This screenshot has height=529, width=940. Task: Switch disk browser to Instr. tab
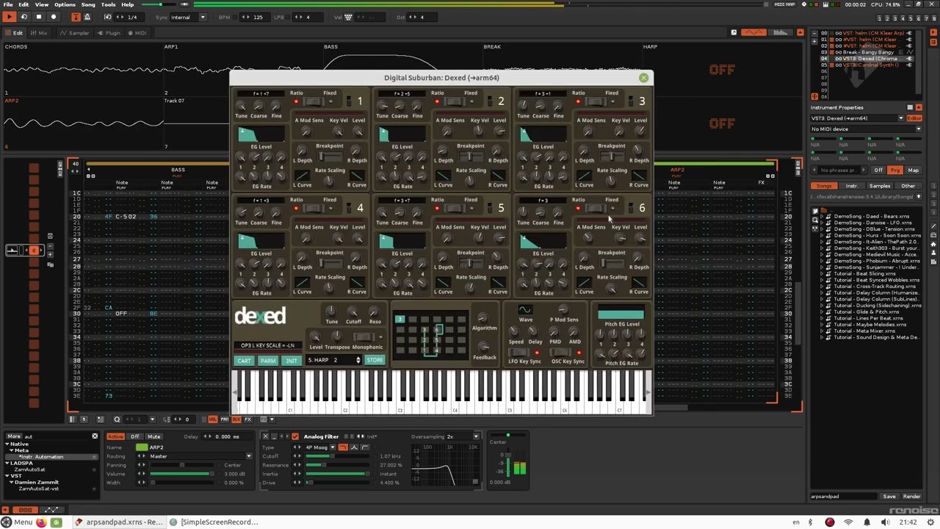852,186
